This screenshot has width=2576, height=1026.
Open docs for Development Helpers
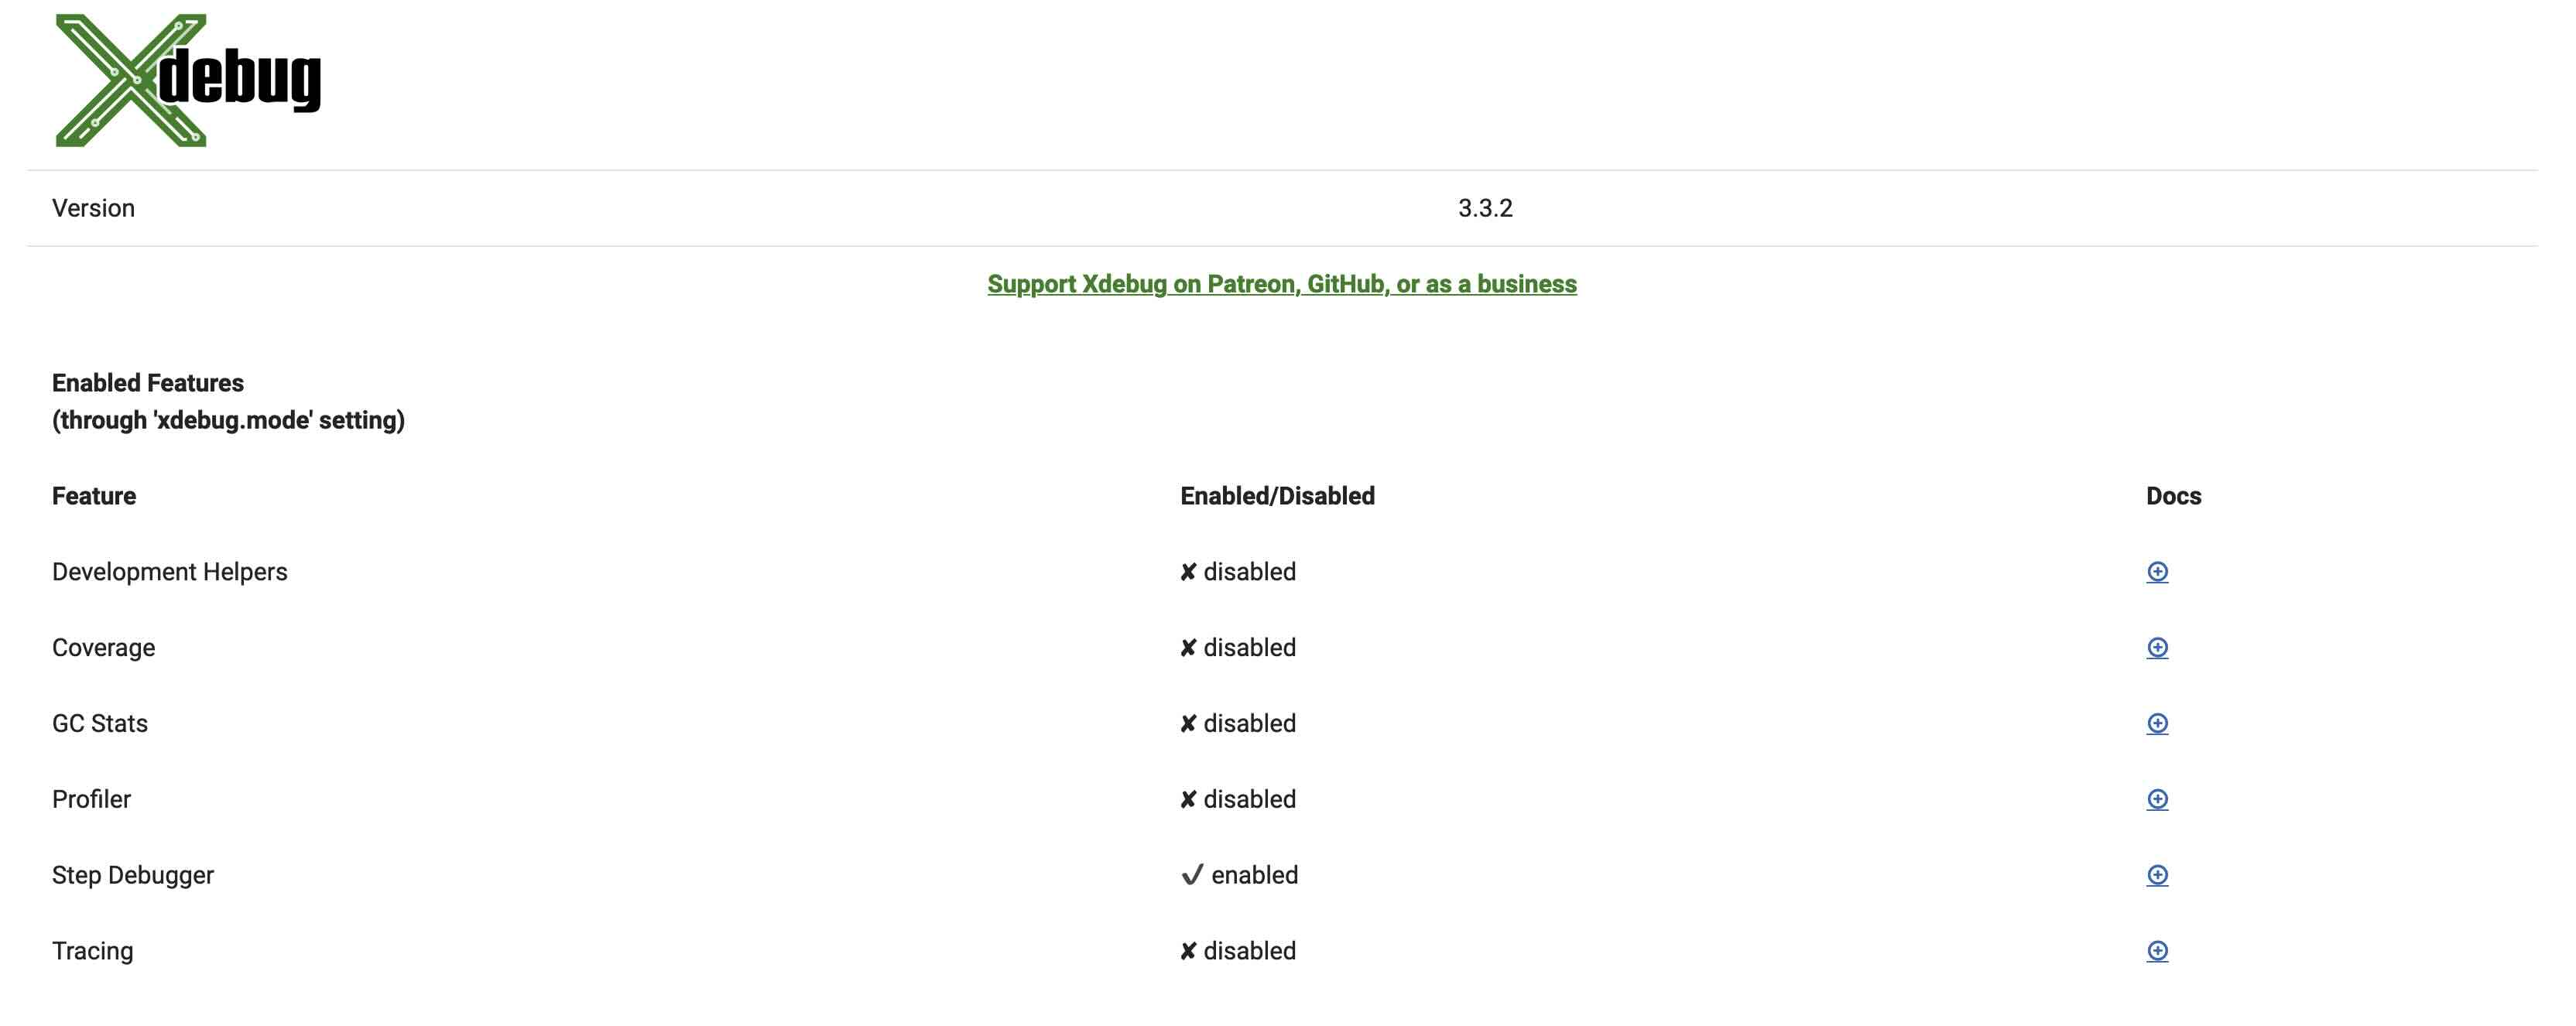click(x=2157, y=573)
